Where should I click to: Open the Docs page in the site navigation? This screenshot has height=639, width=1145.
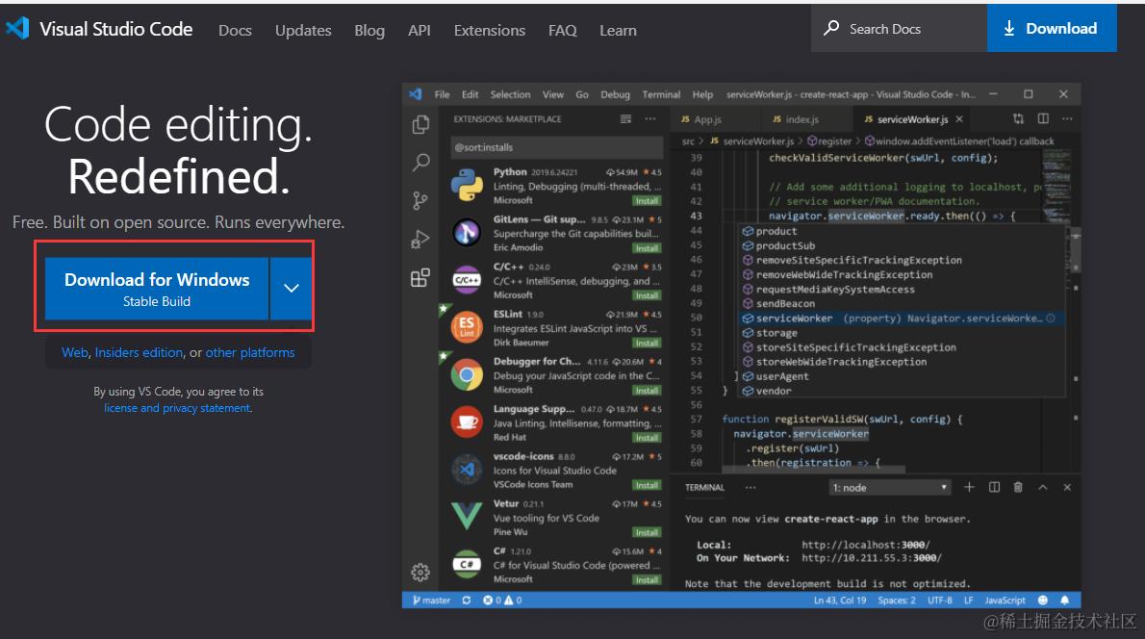click(x=235, y=30)
